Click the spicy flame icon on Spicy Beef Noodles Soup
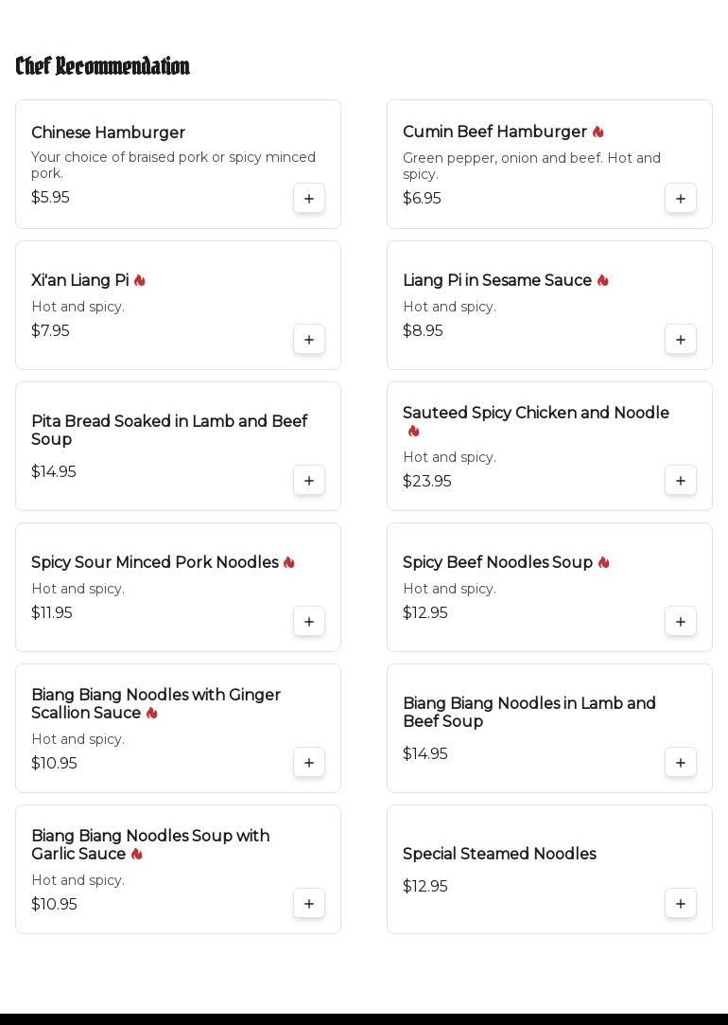 point(603,563)
